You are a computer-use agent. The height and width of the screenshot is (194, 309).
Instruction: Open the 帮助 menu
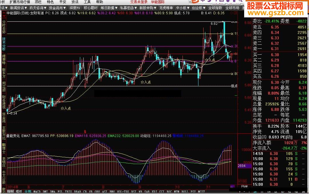pyautogui.click(x=99, y=2)
